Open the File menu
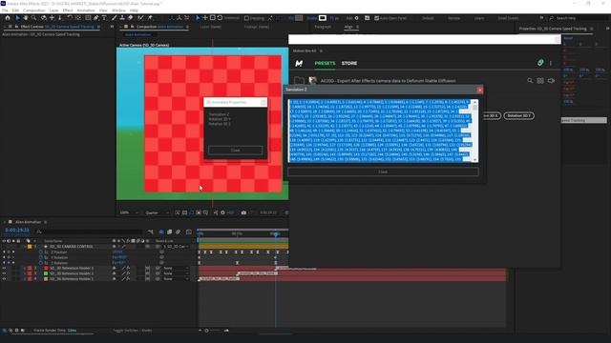 coord(5,10)
